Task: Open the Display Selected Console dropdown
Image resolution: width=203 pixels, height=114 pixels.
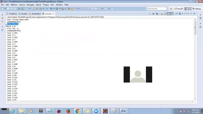Action: click(x=183, y=14)
